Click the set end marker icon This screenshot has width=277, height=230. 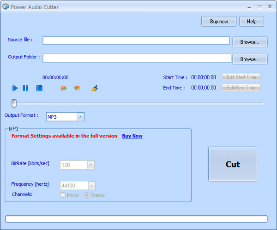[x=77, y=88]
